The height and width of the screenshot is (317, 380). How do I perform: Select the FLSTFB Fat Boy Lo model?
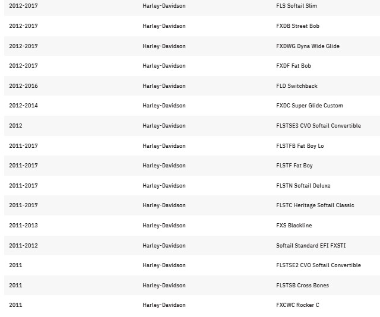pos(300,146)
